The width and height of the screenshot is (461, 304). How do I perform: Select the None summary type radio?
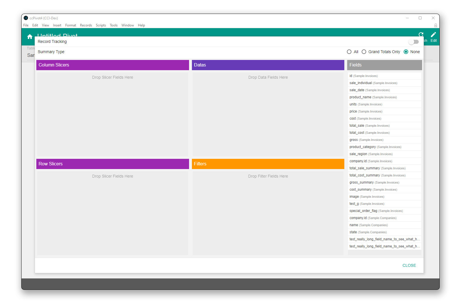click(x=406, y=52)
